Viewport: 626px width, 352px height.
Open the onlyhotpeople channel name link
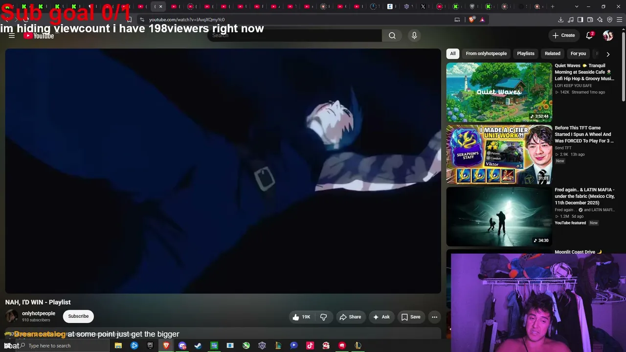(39, 313)
